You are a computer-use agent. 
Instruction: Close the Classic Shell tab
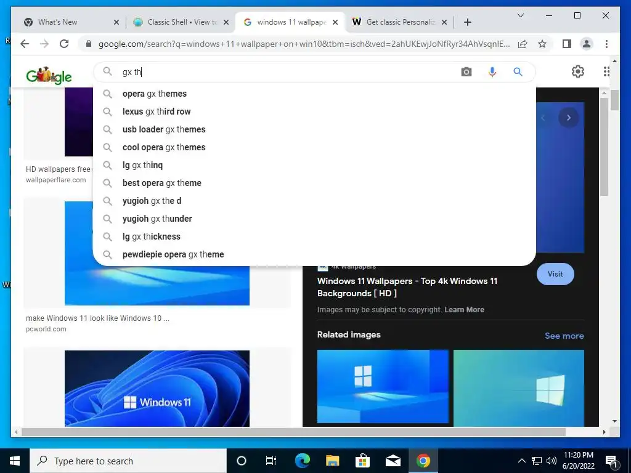click(x=226, y=22)
